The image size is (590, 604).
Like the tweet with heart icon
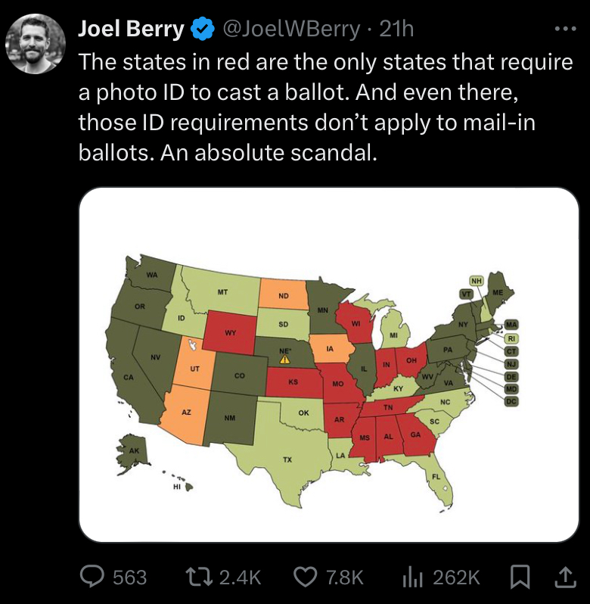305,577
